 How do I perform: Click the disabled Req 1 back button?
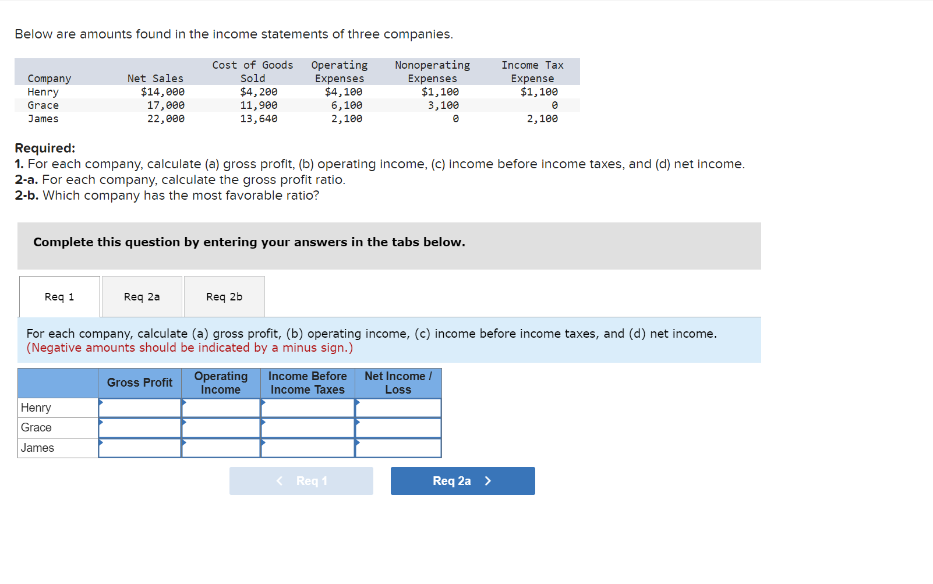click(x=301, y=481)
